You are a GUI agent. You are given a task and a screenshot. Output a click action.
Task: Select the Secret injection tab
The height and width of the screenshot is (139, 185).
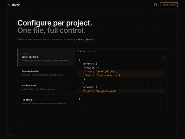(x=46, y=57)
